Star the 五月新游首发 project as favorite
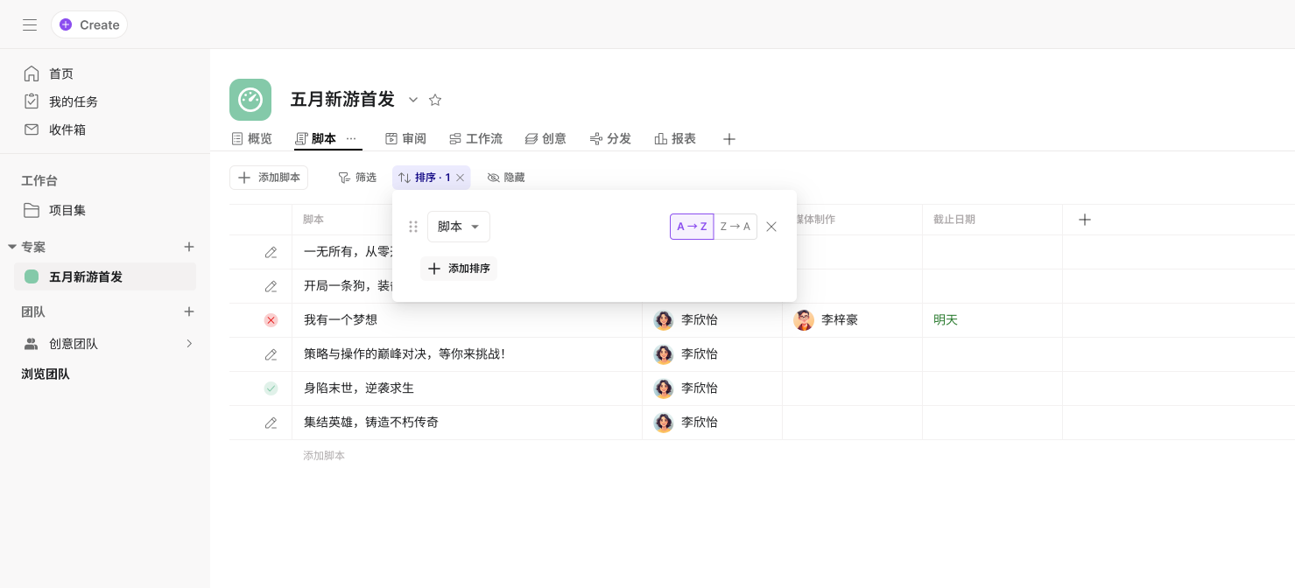The height and width of the screenshot is (588, 1295). (435, 100)
